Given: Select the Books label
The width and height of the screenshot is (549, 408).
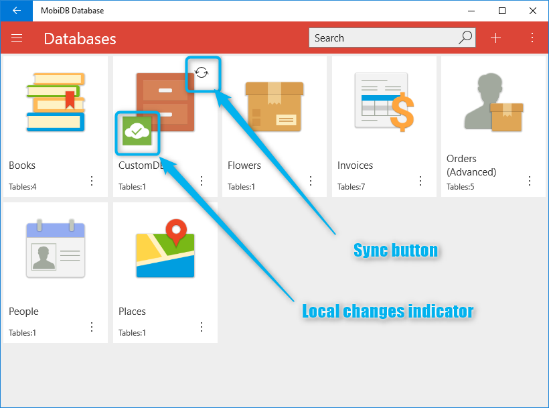Looking at the screenshot, I should point(22,165).
